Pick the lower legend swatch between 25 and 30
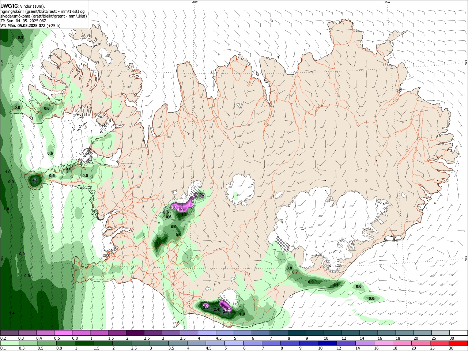 coord(439,343)
